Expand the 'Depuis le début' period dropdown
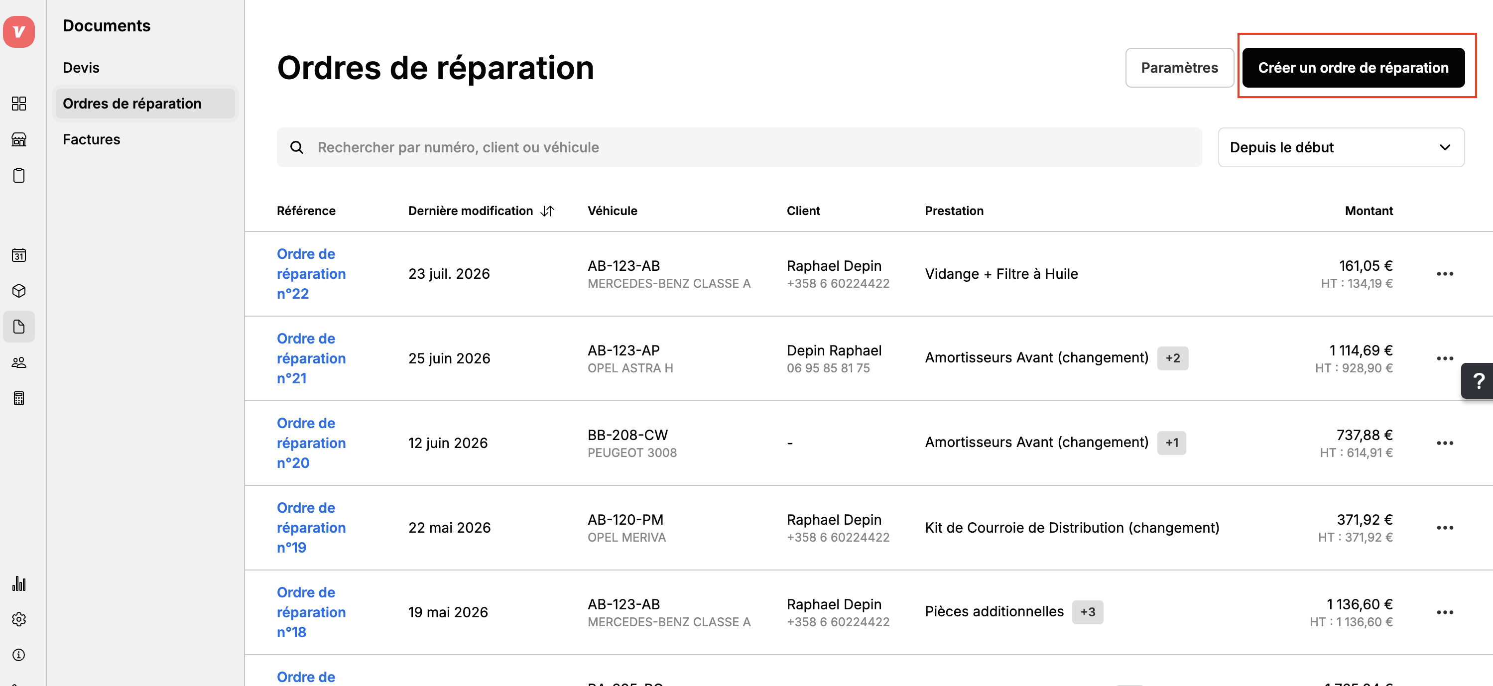 pos(1341,148)
